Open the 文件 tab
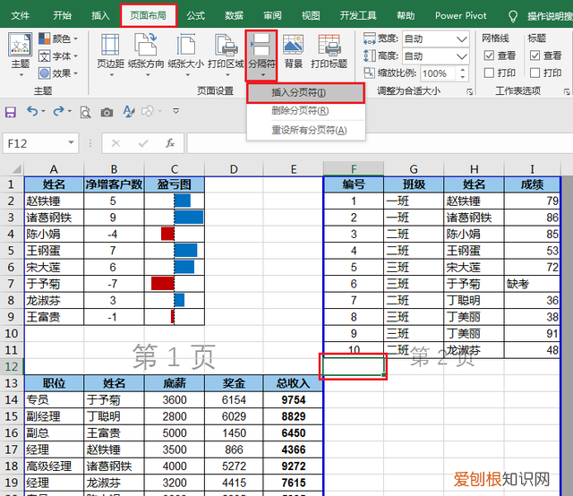Viewport: 573px width, 496px height. pos(21,16)
